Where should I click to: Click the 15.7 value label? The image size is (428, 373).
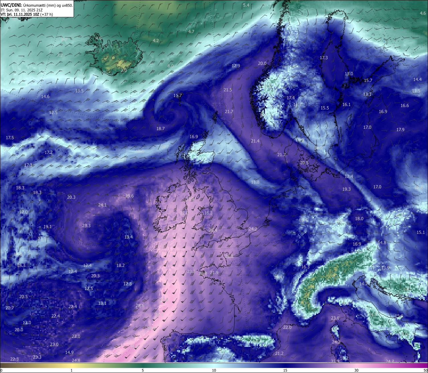(x=368, y=80)
